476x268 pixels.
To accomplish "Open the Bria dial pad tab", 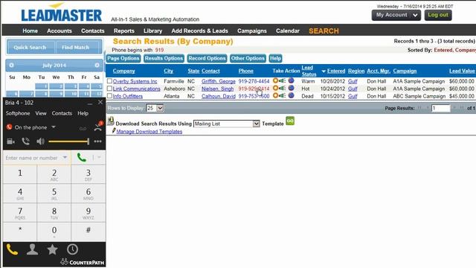I will 12,250.
